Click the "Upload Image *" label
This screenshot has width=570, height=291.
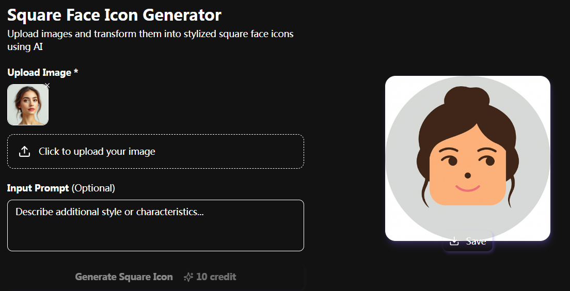(x=43, y=73)
